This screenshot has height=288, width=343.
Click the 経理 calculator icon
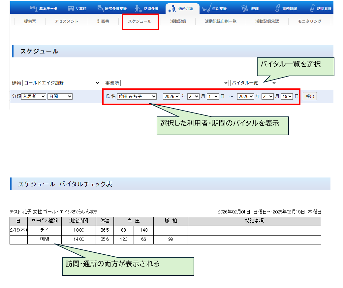click(x=244, y=9)
